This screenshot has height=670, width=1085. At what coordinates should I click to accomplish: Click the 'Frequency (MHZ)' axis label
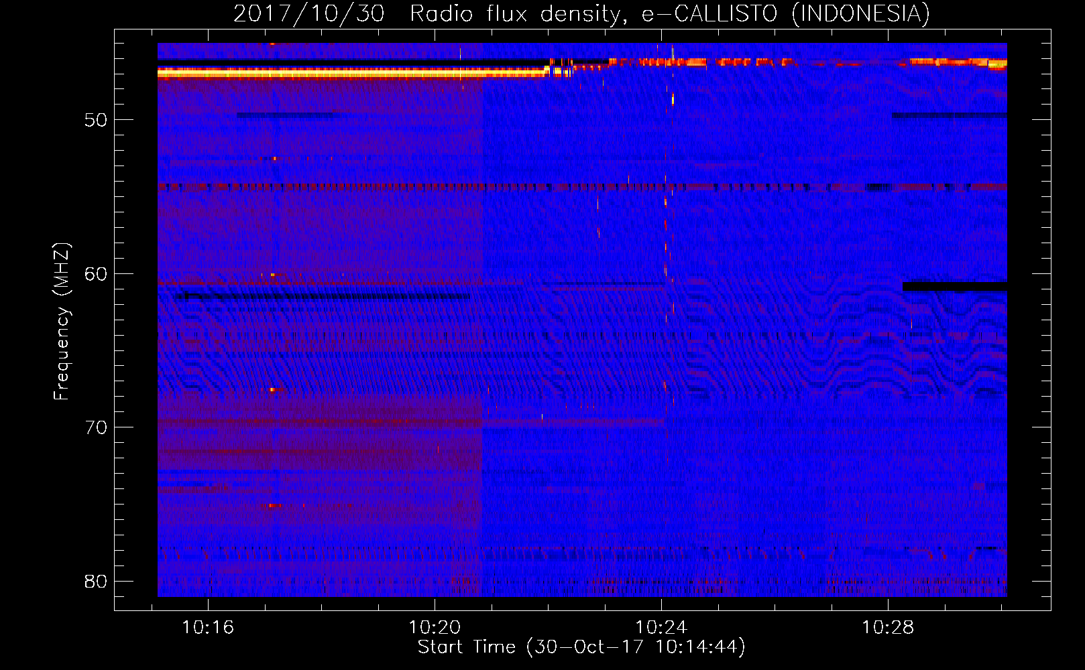click(62, 322)
